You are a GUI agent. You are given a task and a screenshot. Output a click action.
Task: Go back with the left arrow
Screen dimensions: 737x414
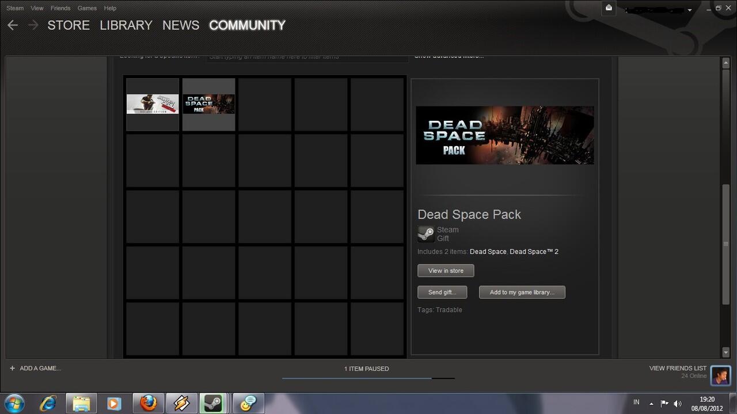[13, 25]
